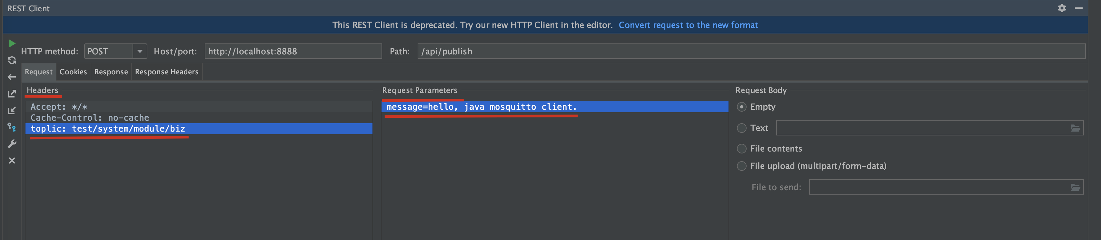Generate authorization header icon

click(x=12, y=127)
